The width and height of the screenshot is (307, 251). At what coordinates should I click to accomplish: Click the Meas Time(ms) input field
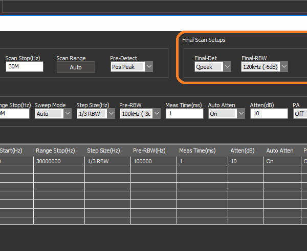tap(184, 114)
